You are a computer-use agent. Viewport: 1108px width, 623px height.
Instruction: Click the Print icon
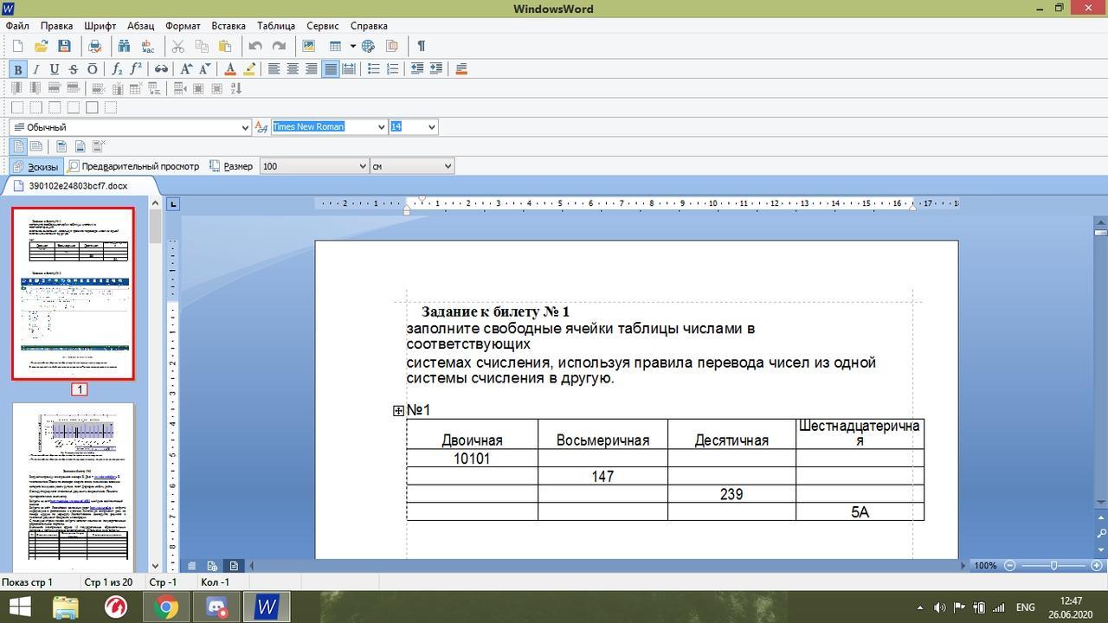[94, 46]
